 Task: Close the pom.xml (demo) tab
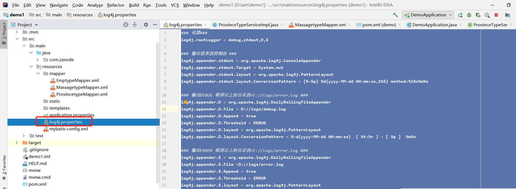click(399, 25)
